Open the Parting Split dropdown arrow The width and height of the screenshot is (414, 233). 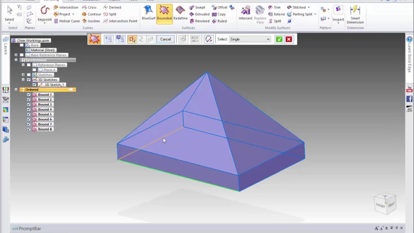[x=315, y=14]
